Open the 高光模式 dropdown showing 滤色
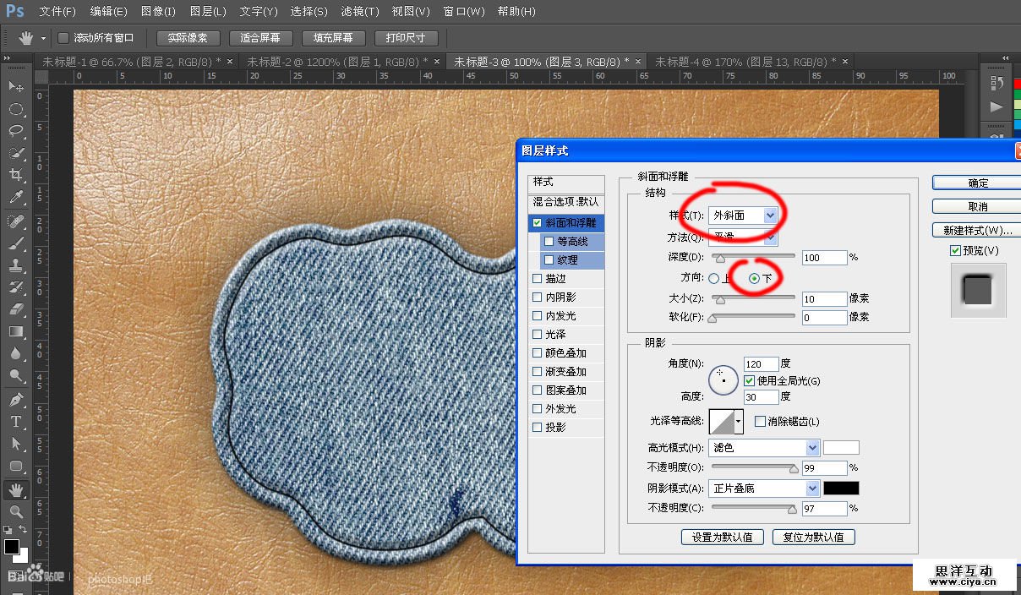 [764, 448]
